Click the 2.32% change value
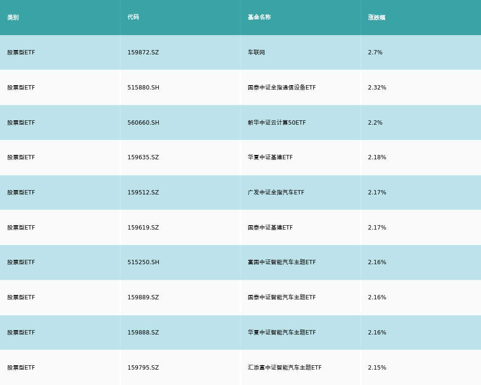This screenshot has width=481, height=385. click(377, 88)
